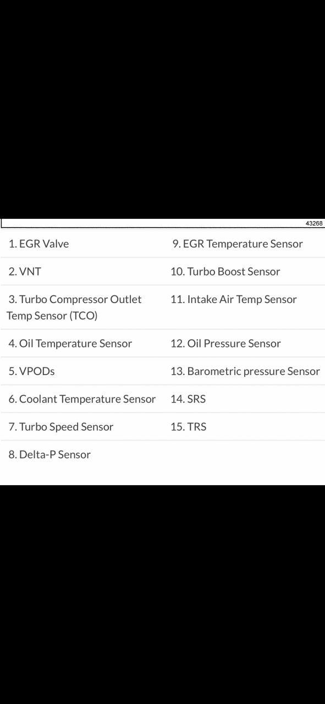
Task: Click '4. Oil Temperature Sensor' text
Action: pyautogui.click(x=70, y=344)
